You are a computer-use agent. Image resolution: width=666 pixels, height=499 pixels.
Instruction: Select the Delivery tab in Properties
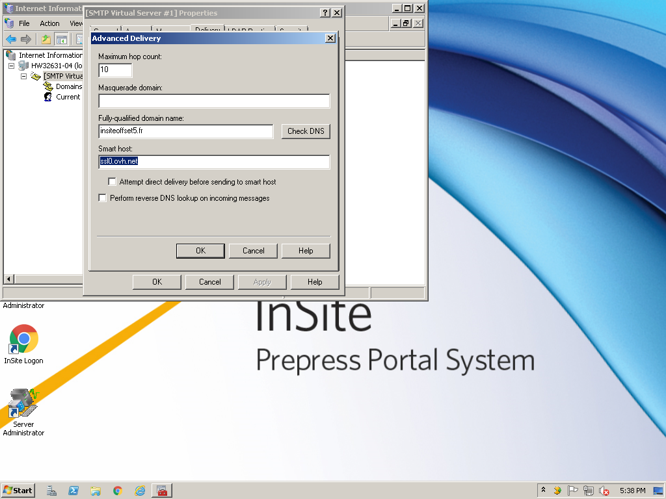click(207, 29)
